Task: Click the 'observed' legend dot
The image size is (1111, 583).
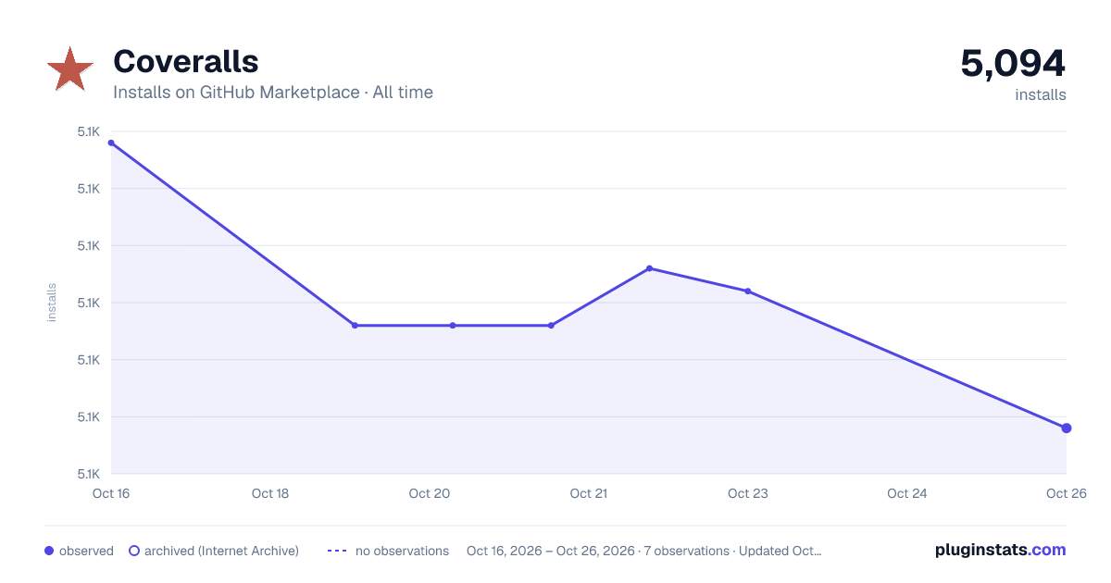Action: pyautogui.click(x=49, y=551)
